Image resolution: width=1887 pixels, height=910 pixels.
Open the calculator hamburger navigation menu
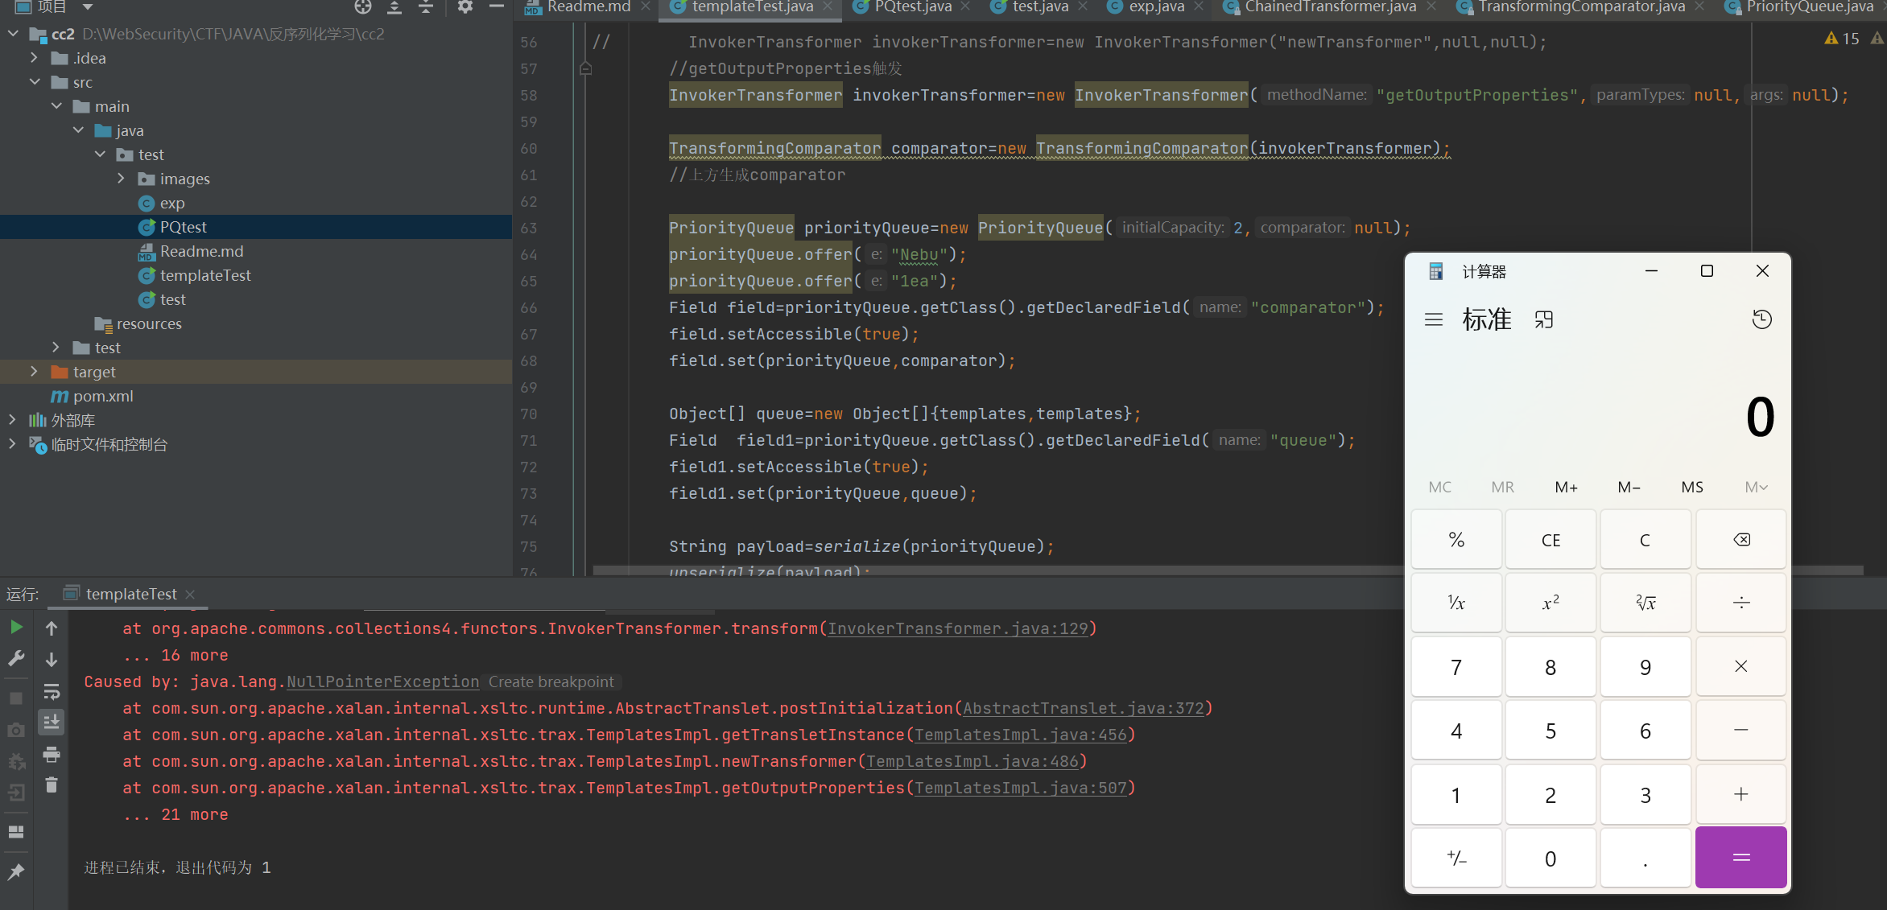1434,319
